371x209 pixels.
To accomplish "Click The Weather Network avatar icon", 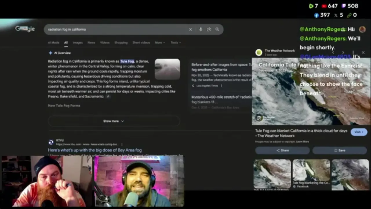I will (259, 52).
